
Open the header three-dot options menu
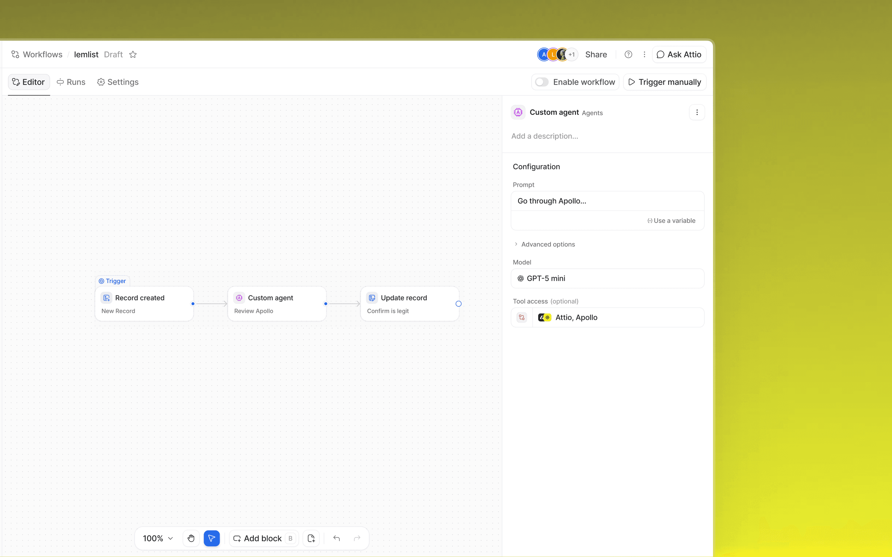644,55
